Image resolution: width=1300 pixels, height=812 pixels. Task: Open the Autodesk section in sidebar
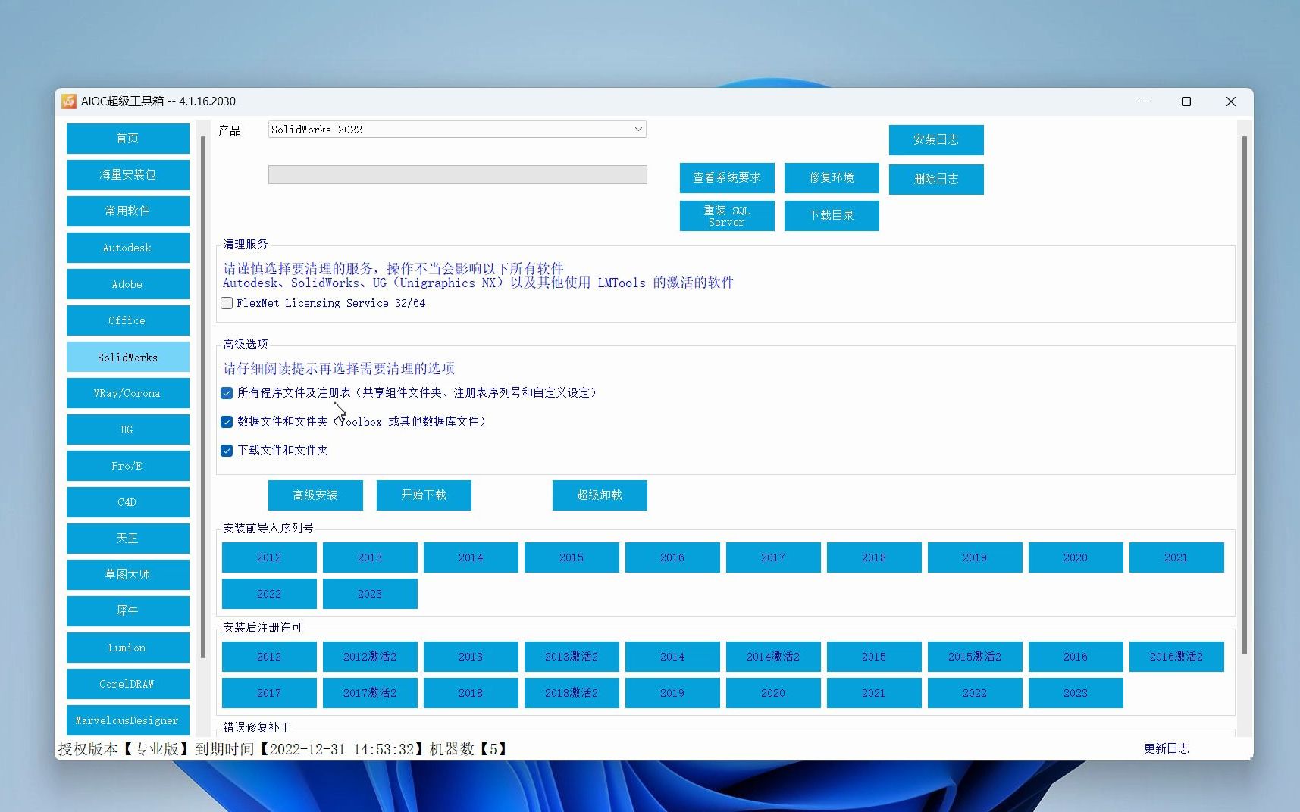128,248
